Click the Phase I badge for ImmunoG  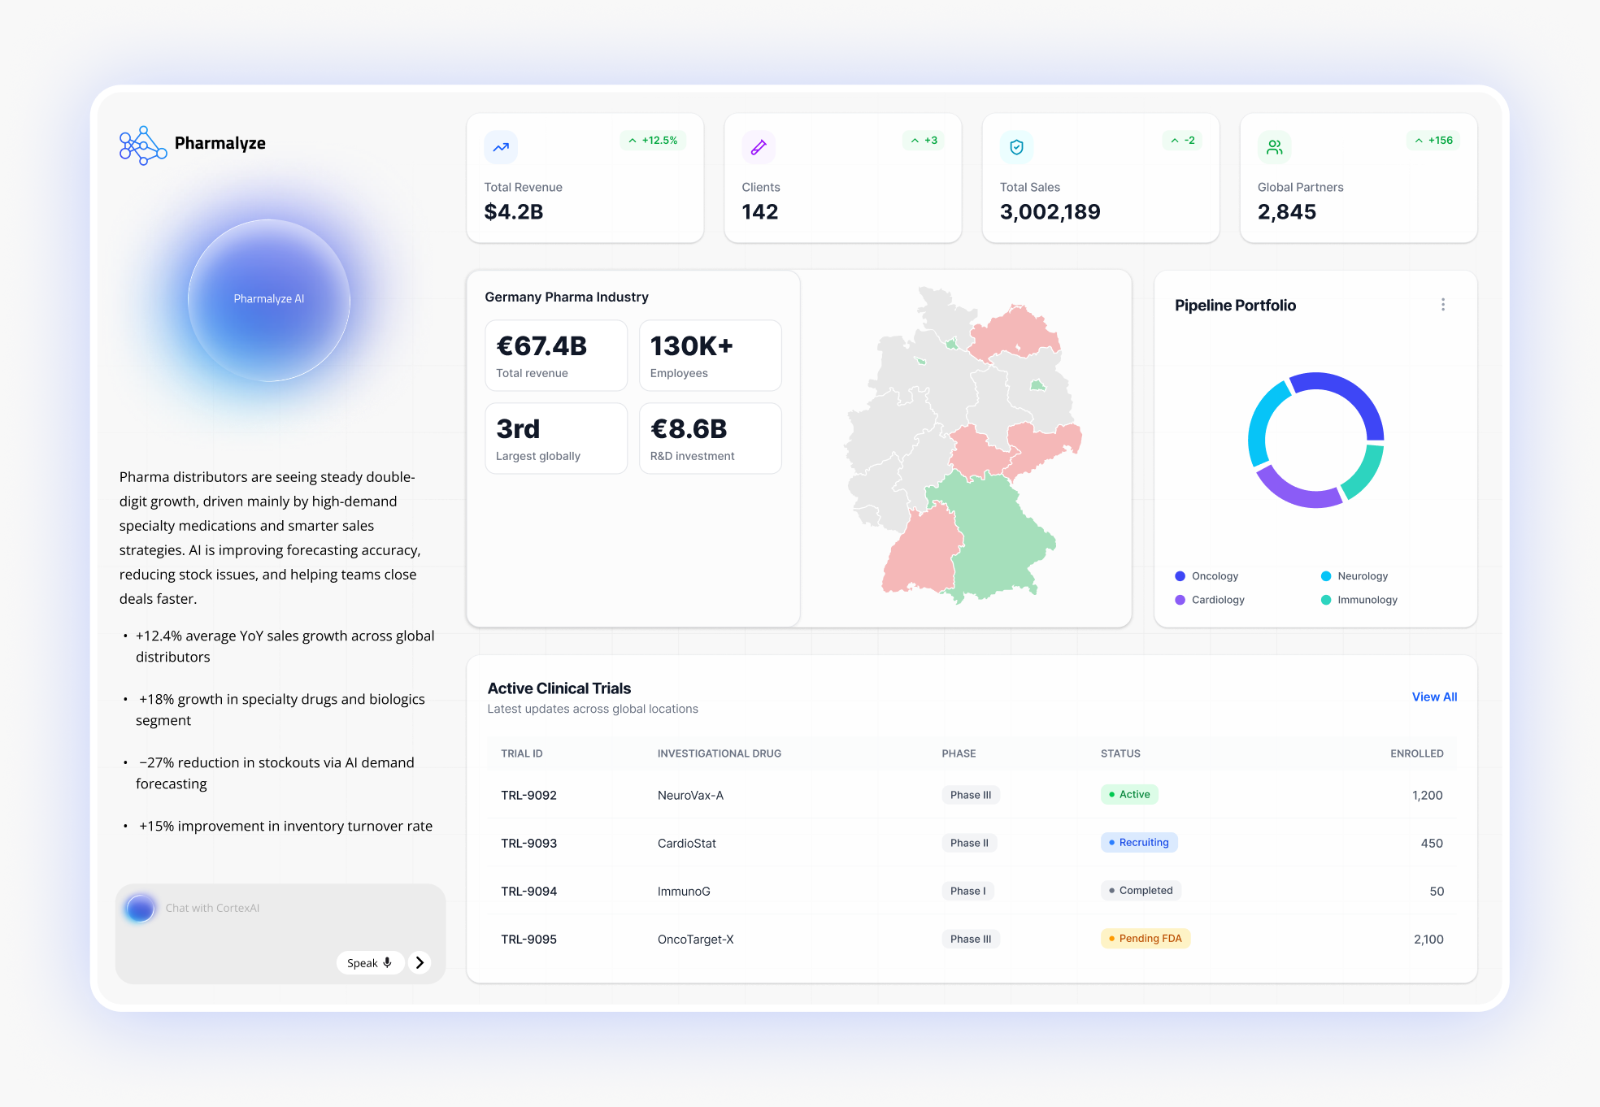[x=967, y=891]
